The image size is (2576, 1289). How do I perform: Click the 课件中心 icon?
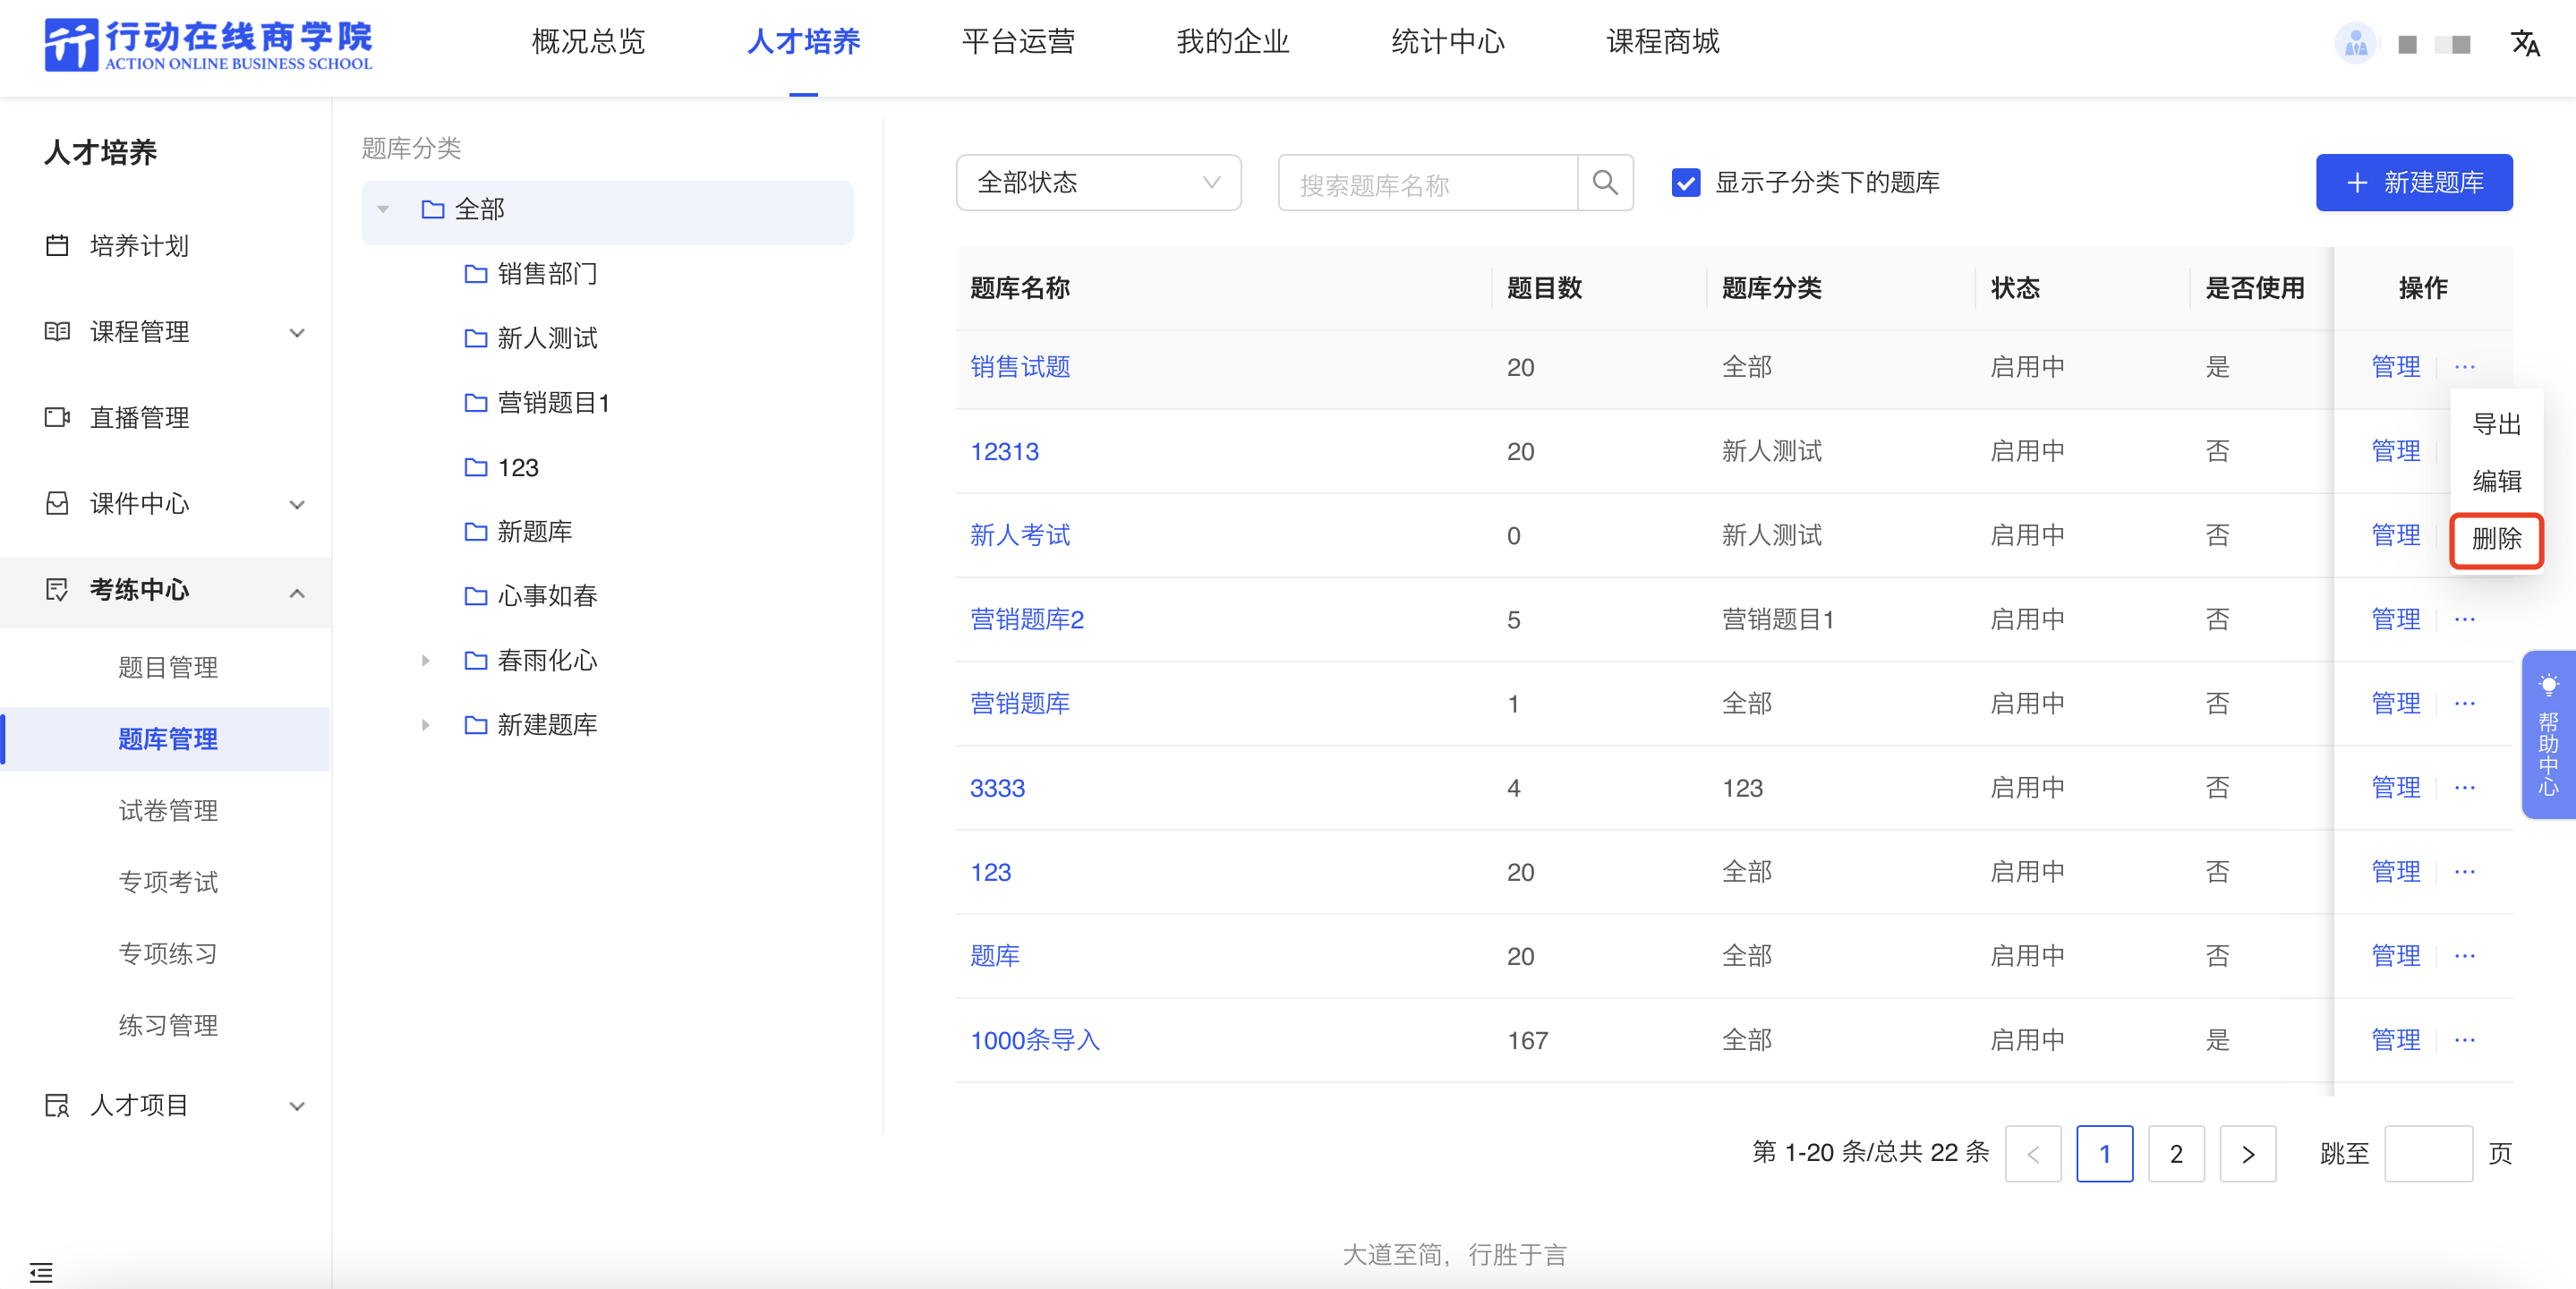(57, 503)
